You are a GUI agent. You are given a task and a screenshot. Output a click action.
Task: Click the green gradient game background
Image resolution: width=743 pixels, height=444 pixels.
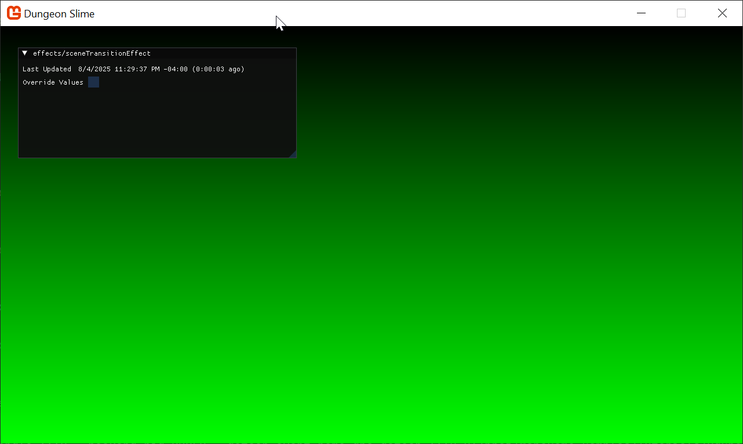[x=464, y=290]
